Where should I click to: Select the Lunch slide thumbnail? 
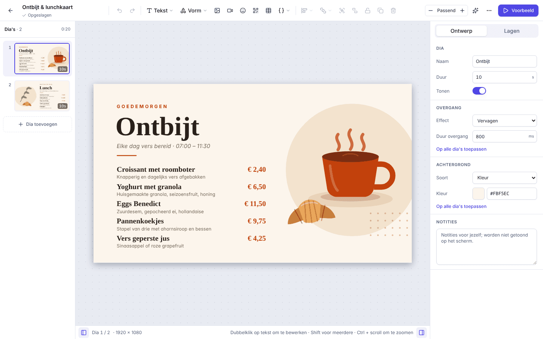42,96
